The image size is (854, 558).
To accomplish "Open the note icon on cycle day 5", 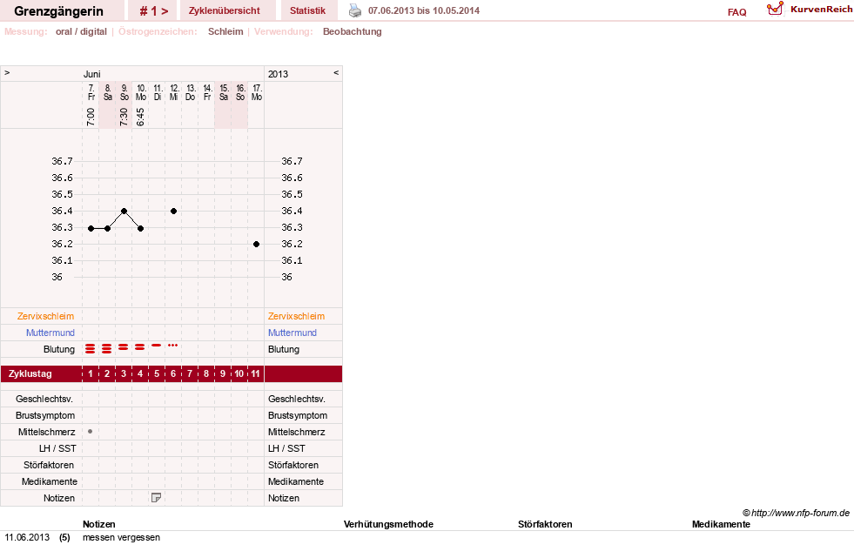I will [x=157, y=498].
